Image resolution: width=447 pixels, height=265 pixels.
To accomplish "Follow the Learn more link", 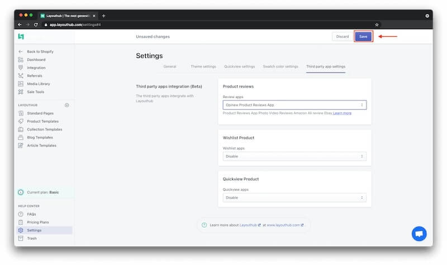I will (x=342, y=113).
